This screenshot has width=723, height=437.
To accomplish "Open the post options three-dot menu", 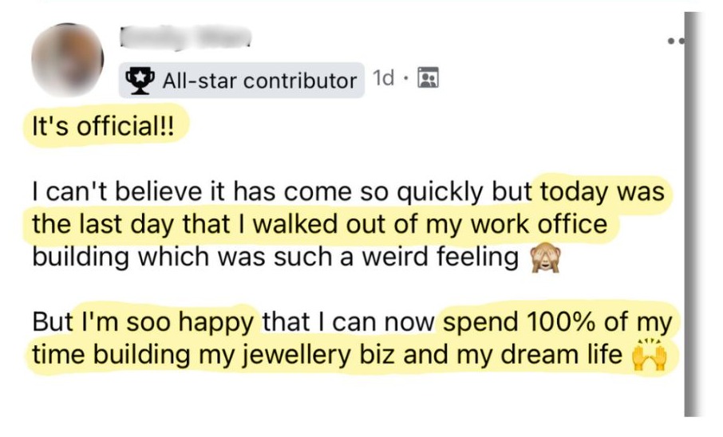I will [x=676, y=42].
